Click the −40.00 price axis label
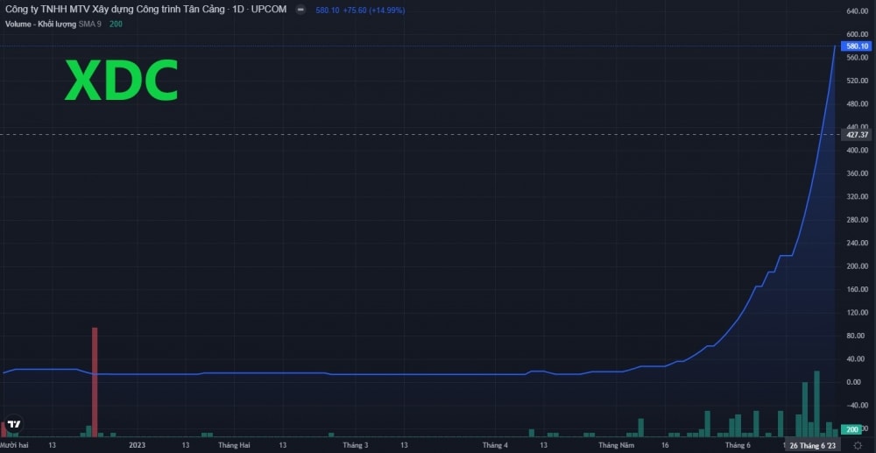Image resolution: width=876 pixels, height=453 pixels. (857, 405)
